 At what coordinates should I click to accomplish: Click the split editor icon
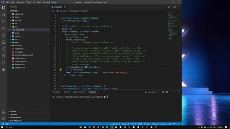pos(175,7)
